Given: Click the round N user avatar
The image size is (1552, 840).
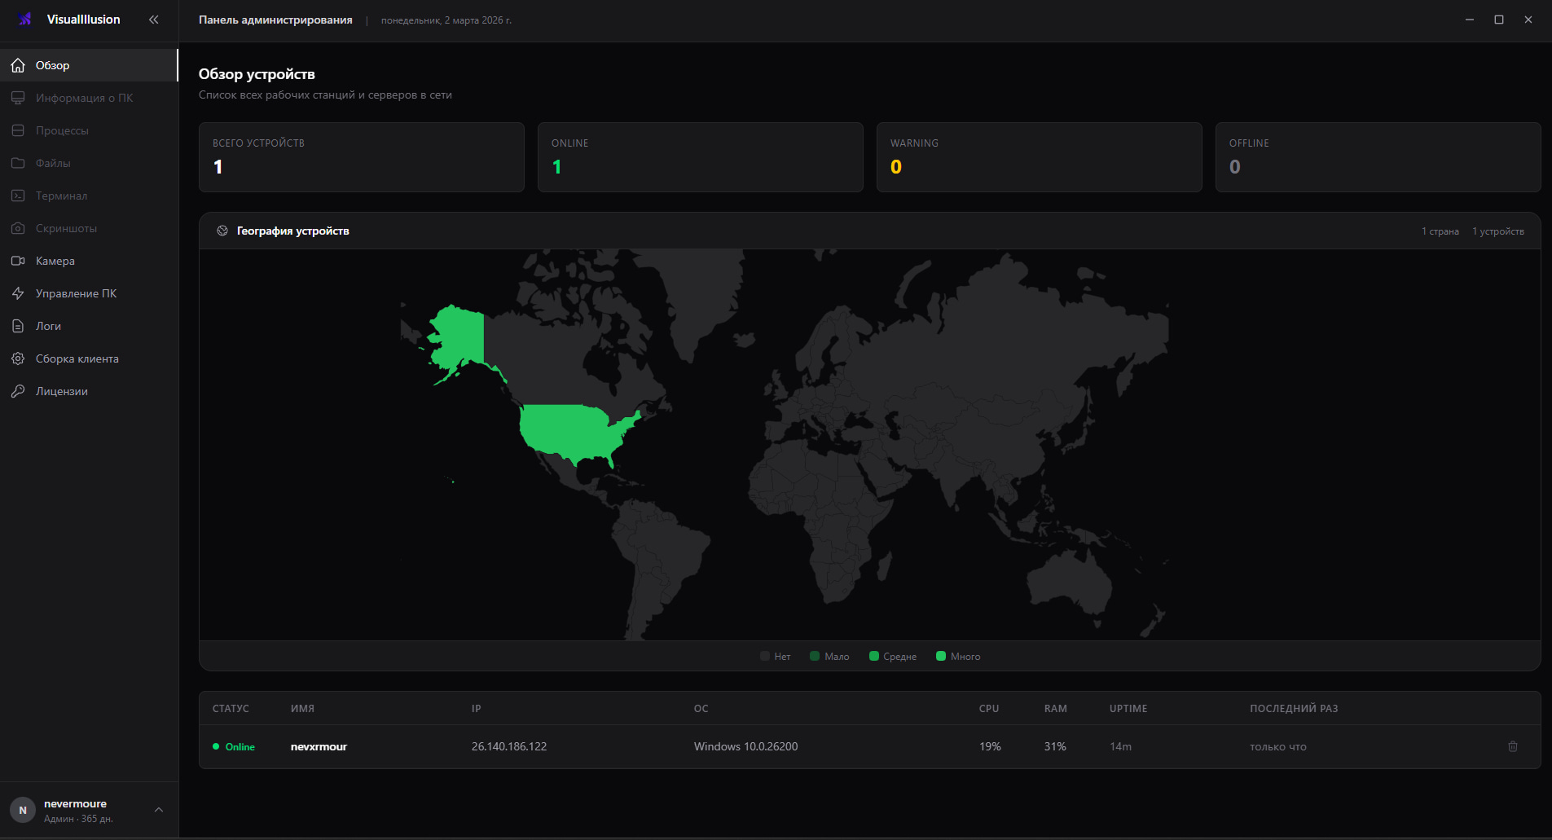Looking at the screenshot, I should [23, 810].
